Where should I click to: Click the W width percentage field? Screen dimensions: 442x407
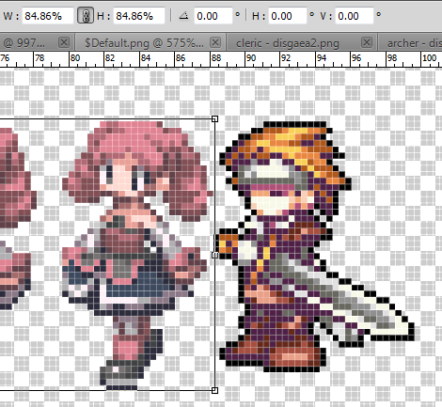[48, 16]
